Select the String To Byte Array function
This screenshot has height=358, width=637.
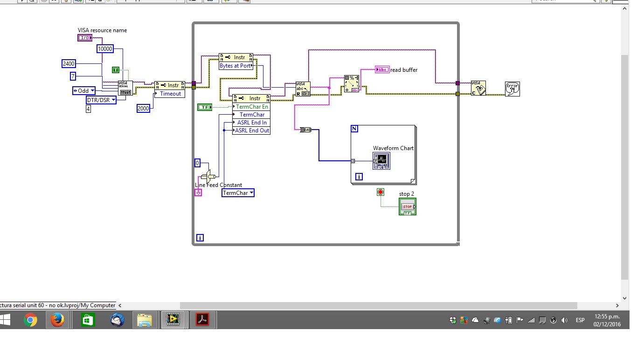point(306,130)
